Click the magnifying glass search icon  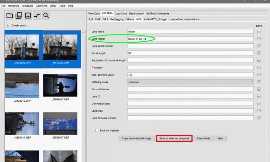(x=46, y=15)
